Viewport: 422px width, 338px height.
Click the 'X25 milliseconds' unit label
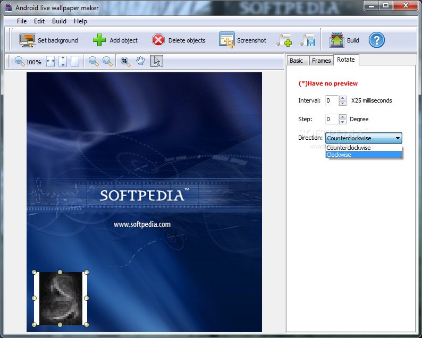click(x=372, y=100)
